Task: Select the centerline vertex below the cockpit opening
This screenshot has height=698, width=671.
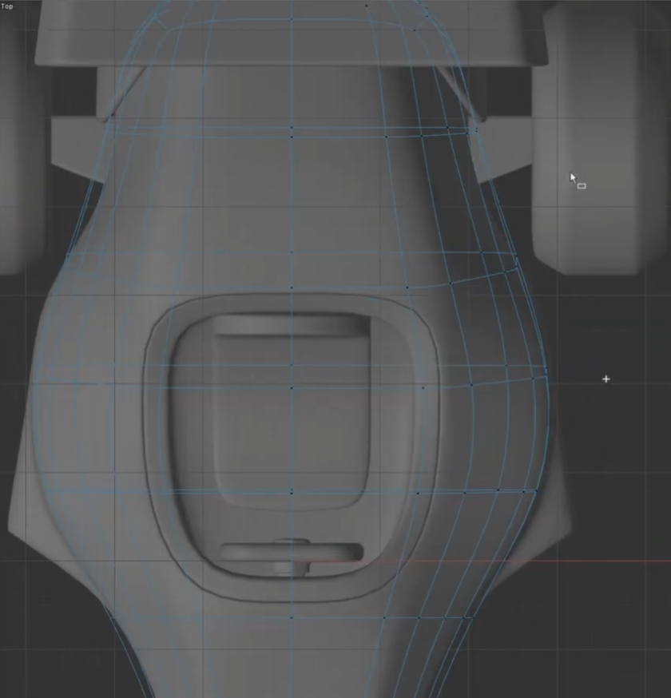Action: click(x=292, y=617)
